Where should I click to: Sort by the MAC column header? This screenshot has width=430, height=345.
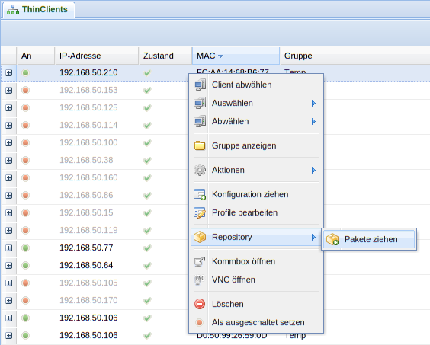click(236, 56)
